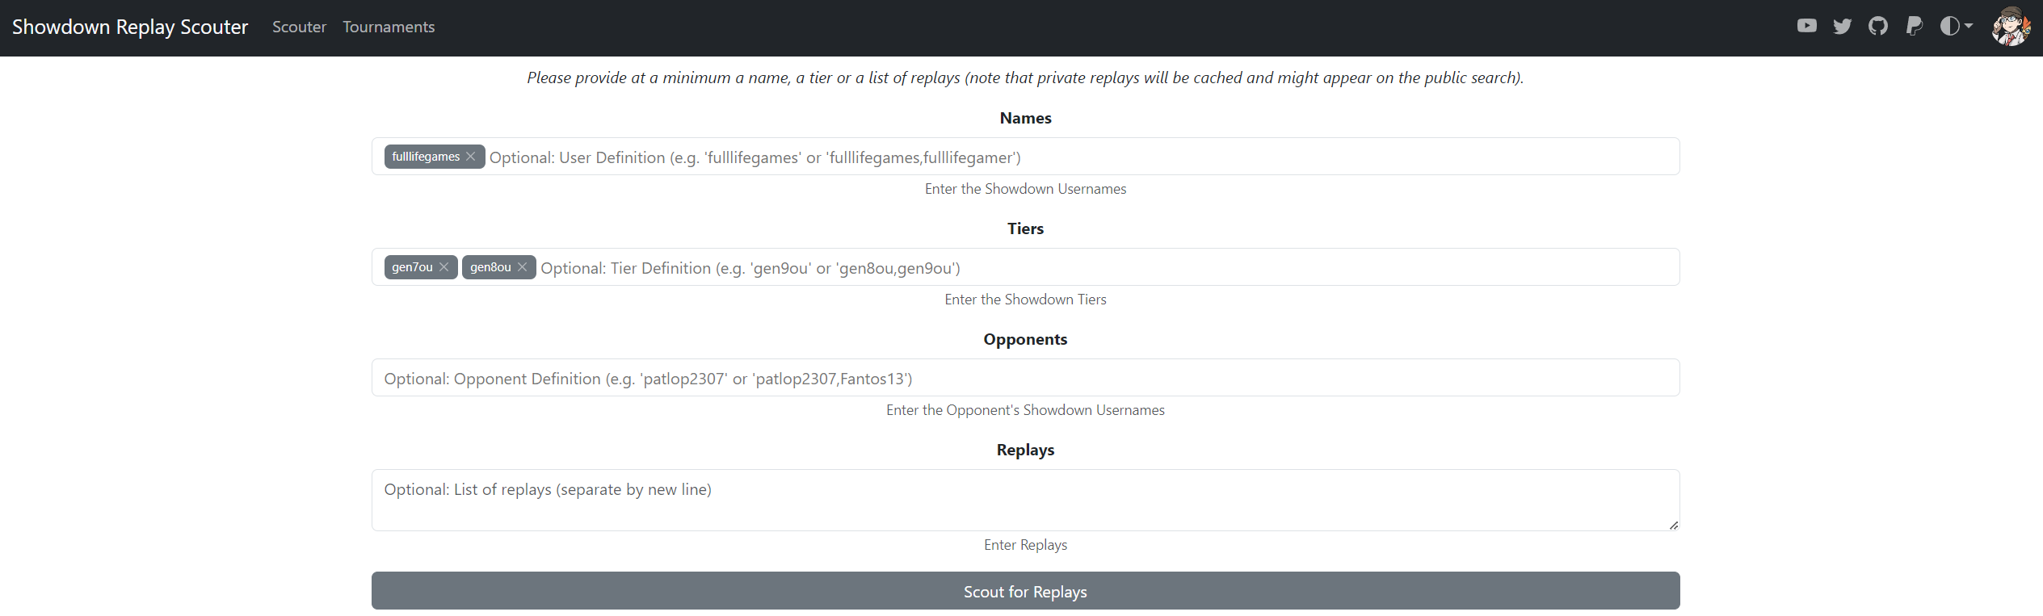Viewport: 2043px width, 616px height.
Task: Go to the Scouter page
Action: (299, 27)
